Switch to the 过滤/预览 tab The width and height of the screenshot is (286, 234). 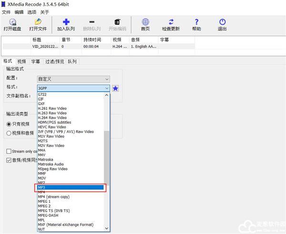54,61
